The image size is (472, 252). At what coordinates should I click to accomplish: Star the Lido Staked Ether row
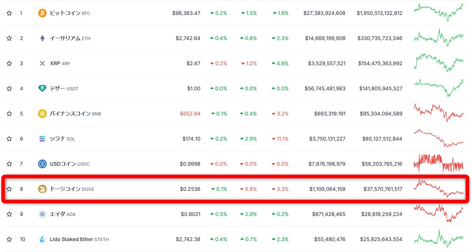pos(9,239)
